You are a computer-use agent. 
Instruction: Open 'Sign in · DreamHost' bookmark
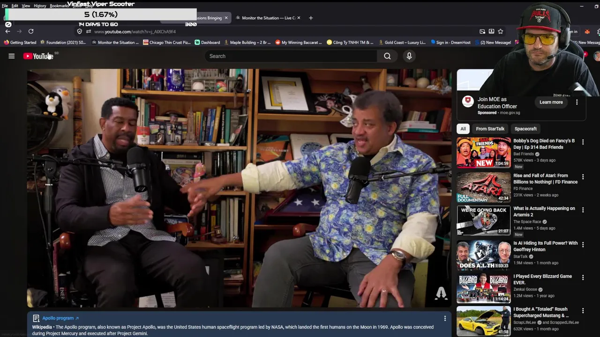(x=450, y=42)
